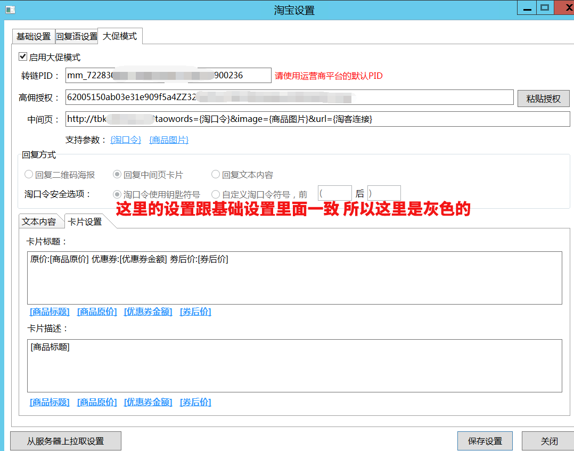The image size is (574, 451).
Task: Click the app icon in the title bar
Action: click(10, 10)
